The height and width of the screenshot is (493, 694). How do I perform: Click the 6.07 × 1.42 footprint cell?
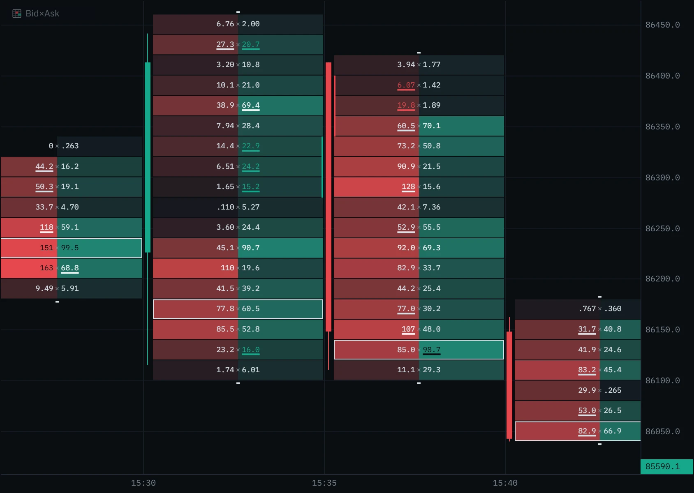pos(419,85)
